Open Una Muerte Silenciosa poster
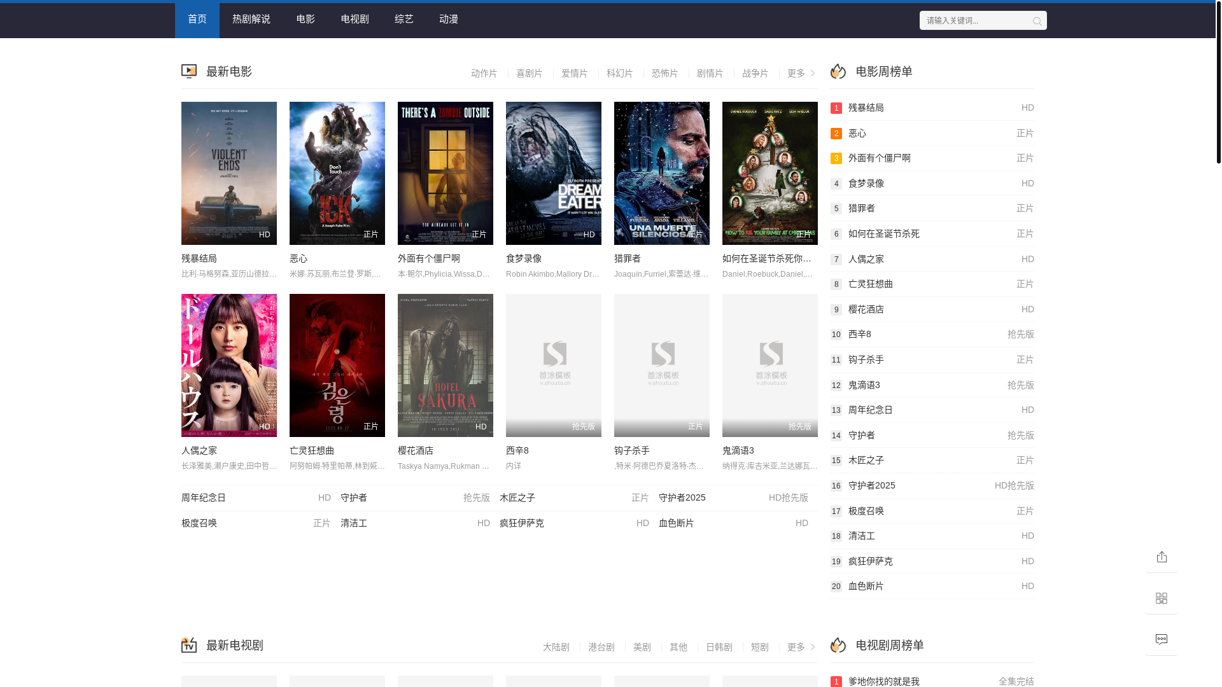The width and height of the screenshot is (1222, 687). click(x=662, y=173)
